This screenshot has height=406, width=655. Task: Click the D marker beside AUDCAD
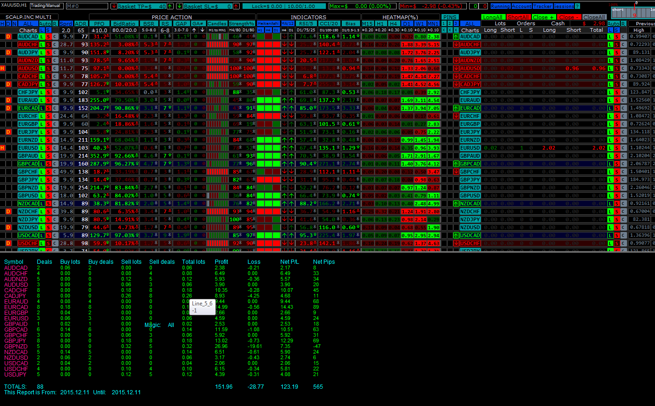click(8, 36)
